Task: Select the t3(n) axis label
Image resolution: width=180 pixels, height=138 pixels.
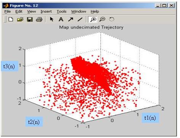Action: 10,66
